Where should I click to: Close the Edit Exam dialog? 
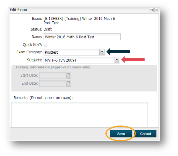click(156, 10)
